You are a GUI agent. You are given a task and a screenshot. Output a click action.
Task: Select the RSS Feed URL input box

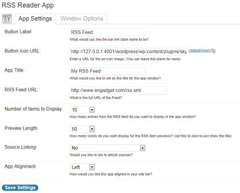point(118,90)
